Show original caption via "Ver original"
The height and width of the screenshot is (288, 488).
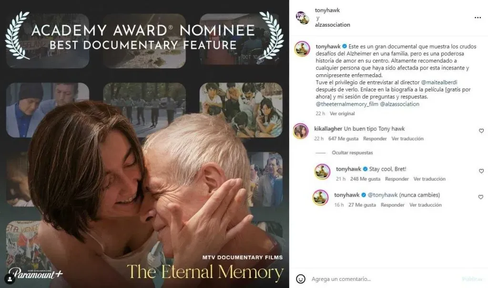(x=342, y=113)
